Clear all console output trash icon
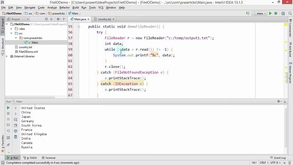Screen dimensions: 293x165 pyautogui.click(x=16, y=137)
